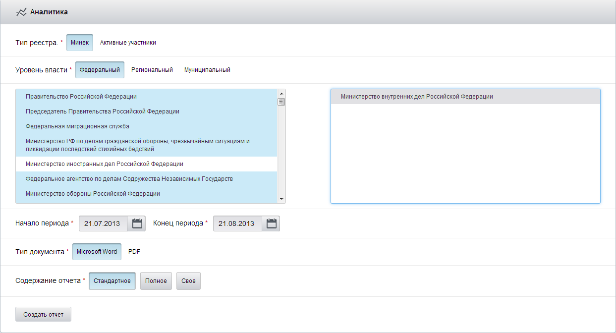Switch to Муниципальный authority level

(207, 70)
